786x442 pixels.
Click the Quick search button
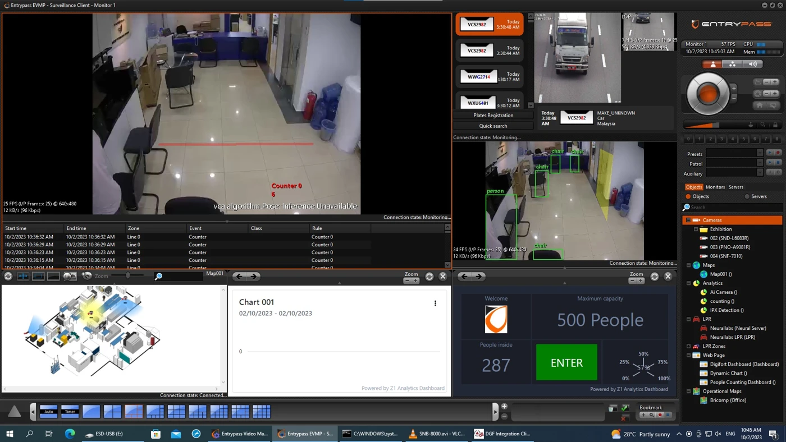coord(493,126)
